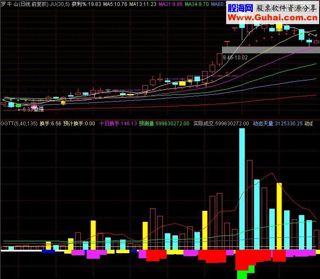Select the 换手:6.56 turnover value
This screenshot has height=279, width=320.
[50, 124]
